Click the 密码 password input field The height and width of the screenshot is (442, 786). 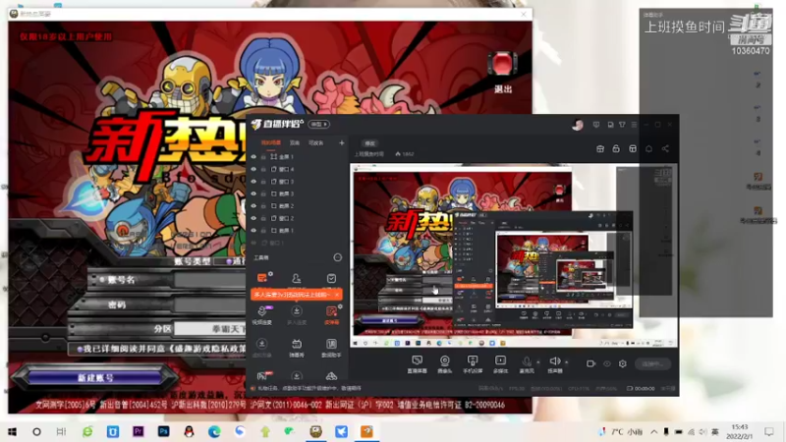coord(210,304)
